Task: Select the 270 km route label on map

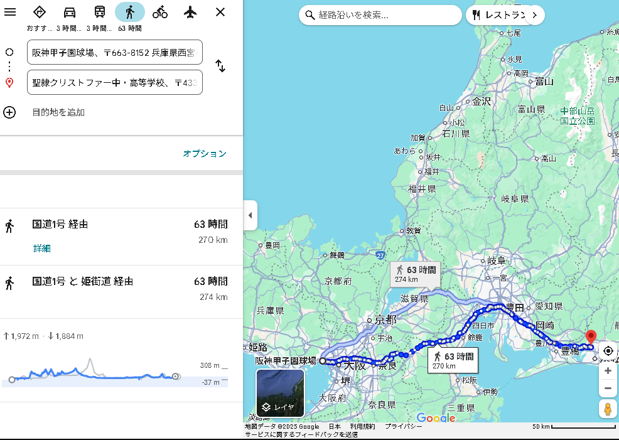Action: click(453, 360)
